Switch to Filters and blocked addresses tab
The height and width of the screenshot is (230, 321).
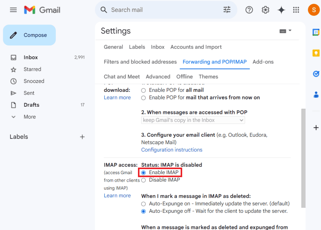(140, 62)
